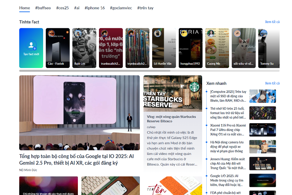Go to the #iphone 16 tab
Image resolution: width=292 pixels, height=195 pixels.
[x=95, y=8]
